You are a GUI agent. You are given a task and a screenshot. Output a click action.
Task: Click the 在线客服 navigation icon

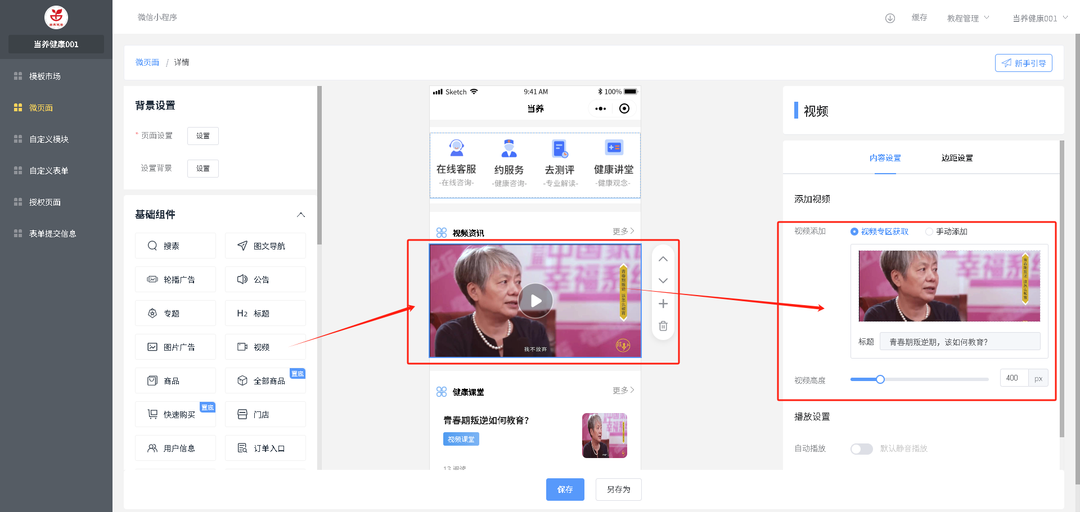(456, 148)
